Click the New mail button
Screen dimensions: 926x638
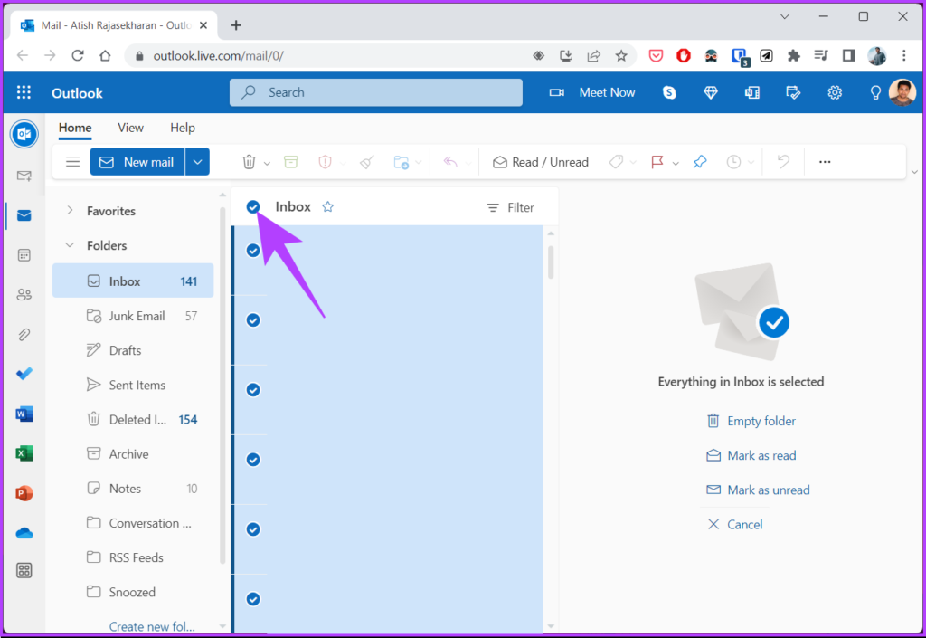(x=137, y=162)
